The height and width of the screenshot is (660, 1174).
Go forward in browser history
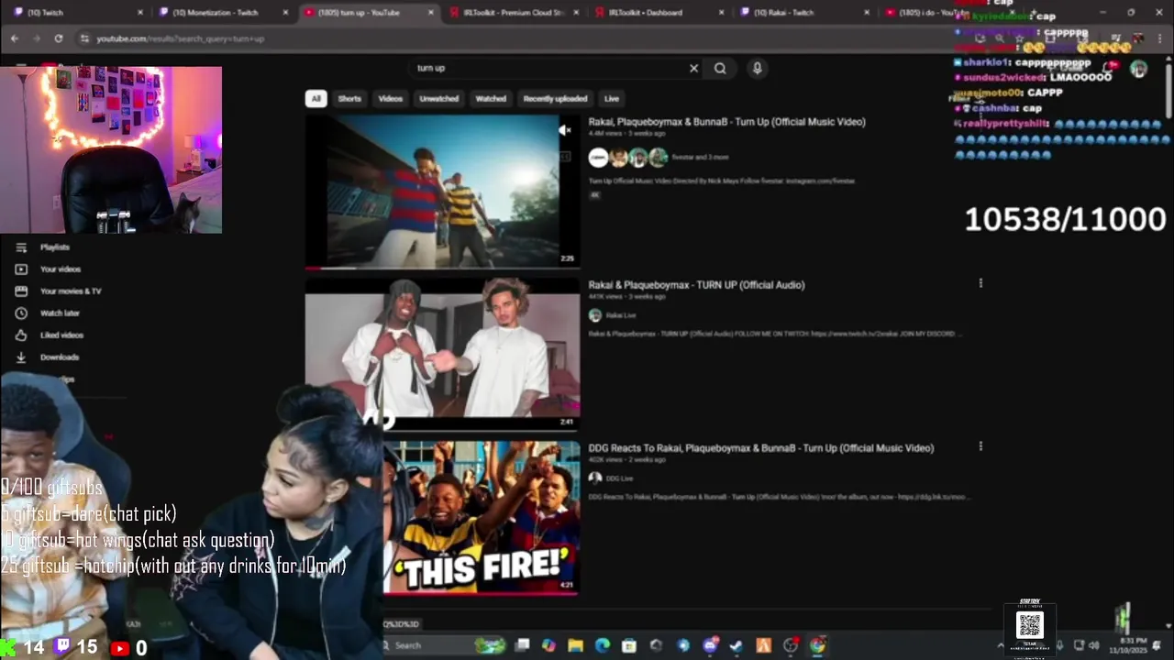[x=36, y=38]
